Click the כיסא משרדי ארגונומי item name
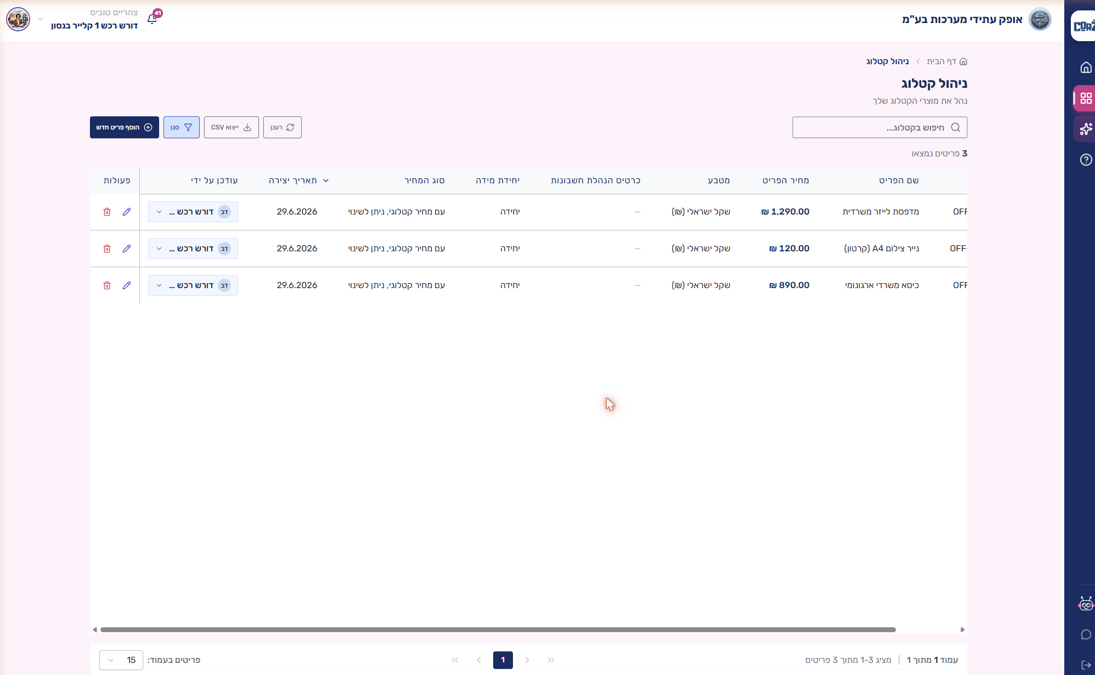Viewport: 1095px width, 675px height. coord(882,285)
